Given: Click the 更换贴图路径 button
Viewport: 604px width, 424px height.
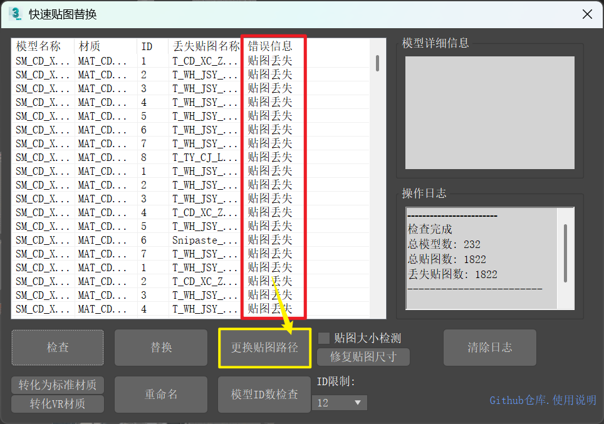Looking at the screenshot, I should point(264,348).
